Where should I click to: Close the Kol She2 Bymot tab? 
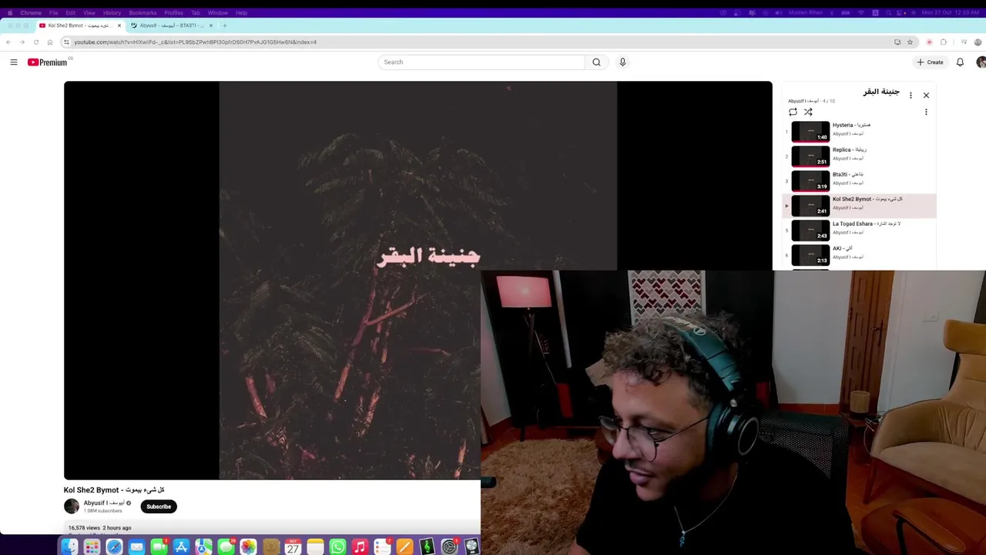pyautogui.click(x=119, y=25)
